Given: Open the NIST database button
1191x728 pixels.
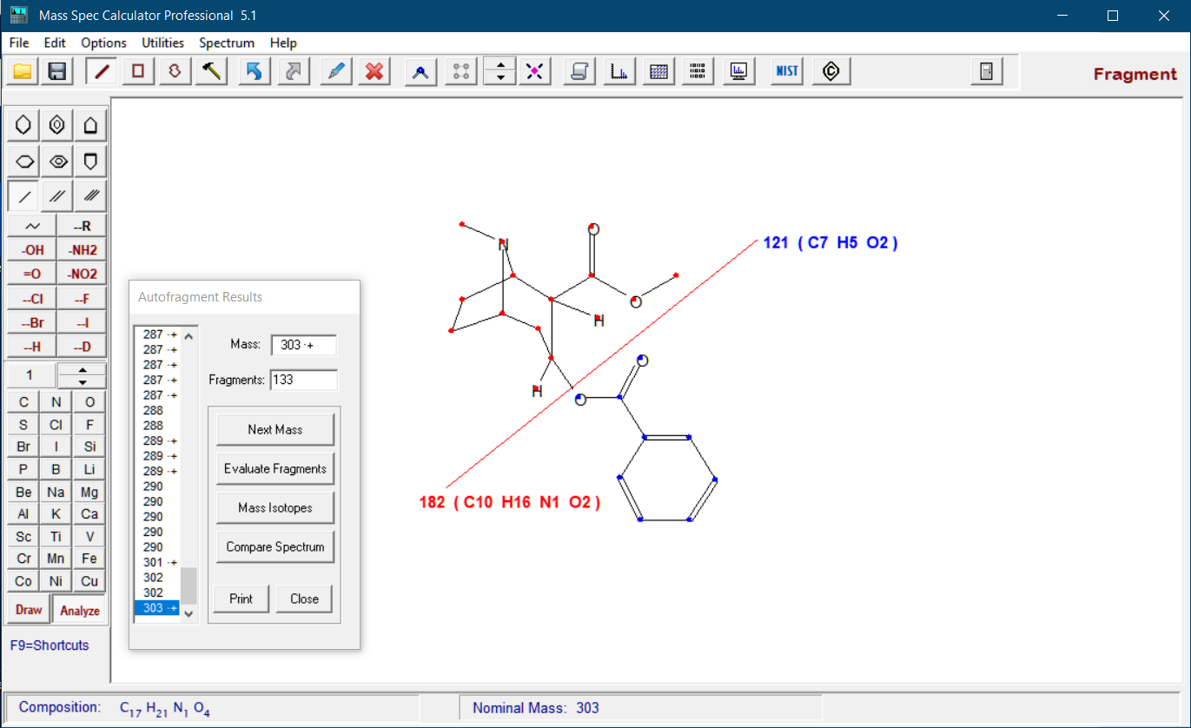Looking at the screenshot, I should [x=787, y=71].
